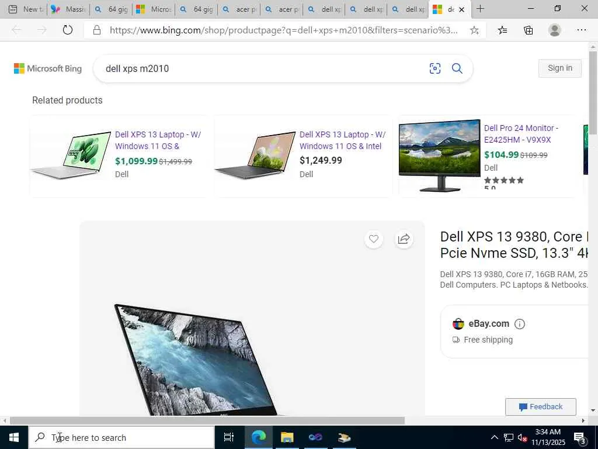This screenshot has width=598, height=449.
Task: Go to Microsoft Bing home logo
Action: click(x=48, y=69)
